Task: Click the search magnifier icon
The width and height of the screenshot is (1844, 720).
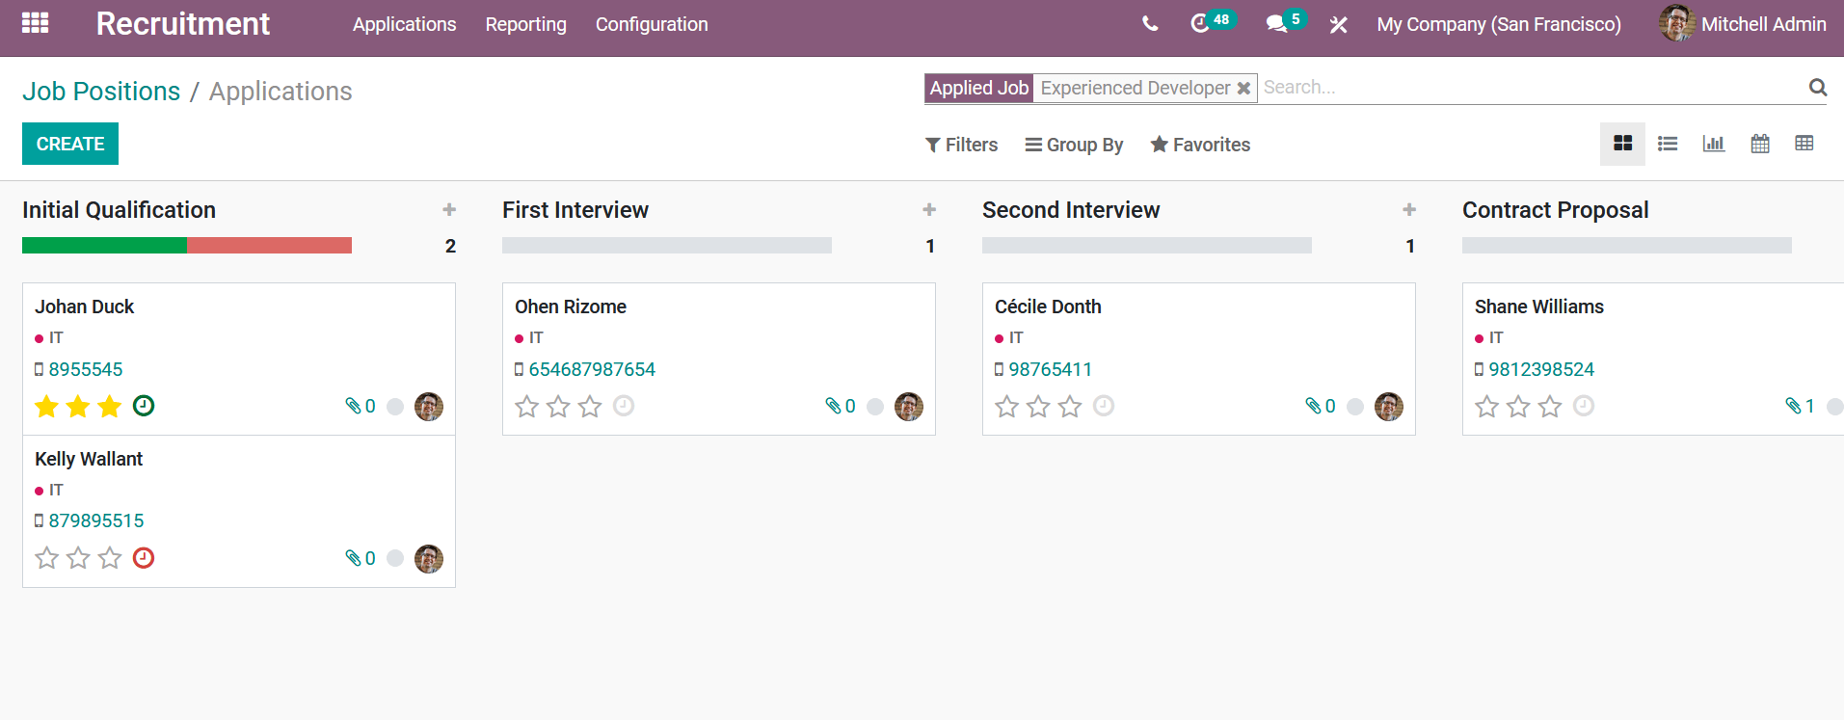Action: pyautogui.click(x=1817, y=88)
